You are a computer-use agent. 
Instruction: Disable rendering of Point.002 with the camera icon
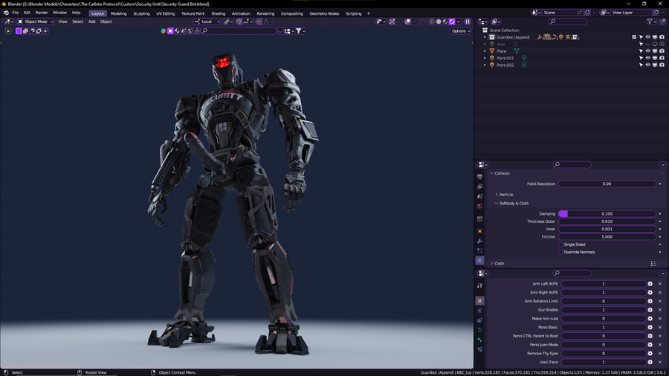pos(662,65)
